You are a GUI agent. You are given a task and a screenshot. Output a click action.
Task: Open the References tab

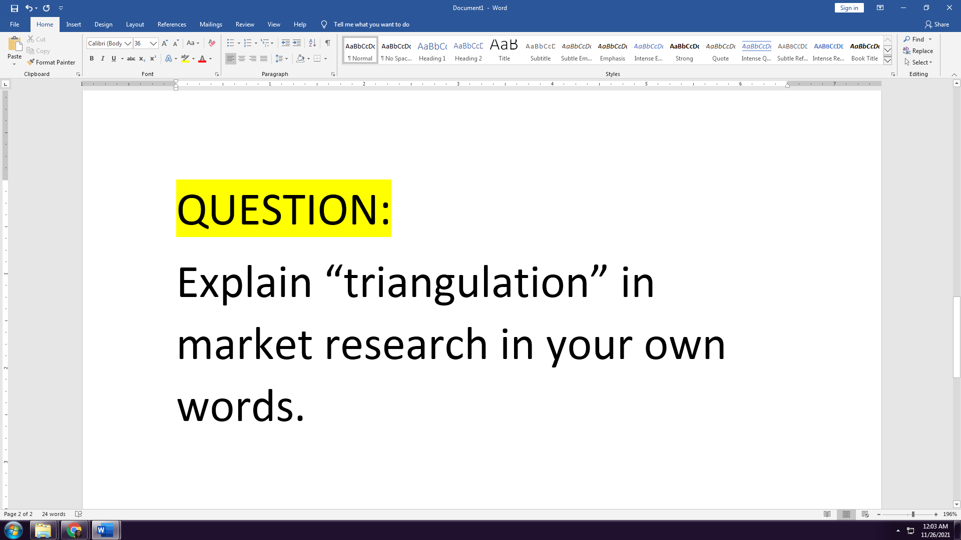tap(172, 24)
